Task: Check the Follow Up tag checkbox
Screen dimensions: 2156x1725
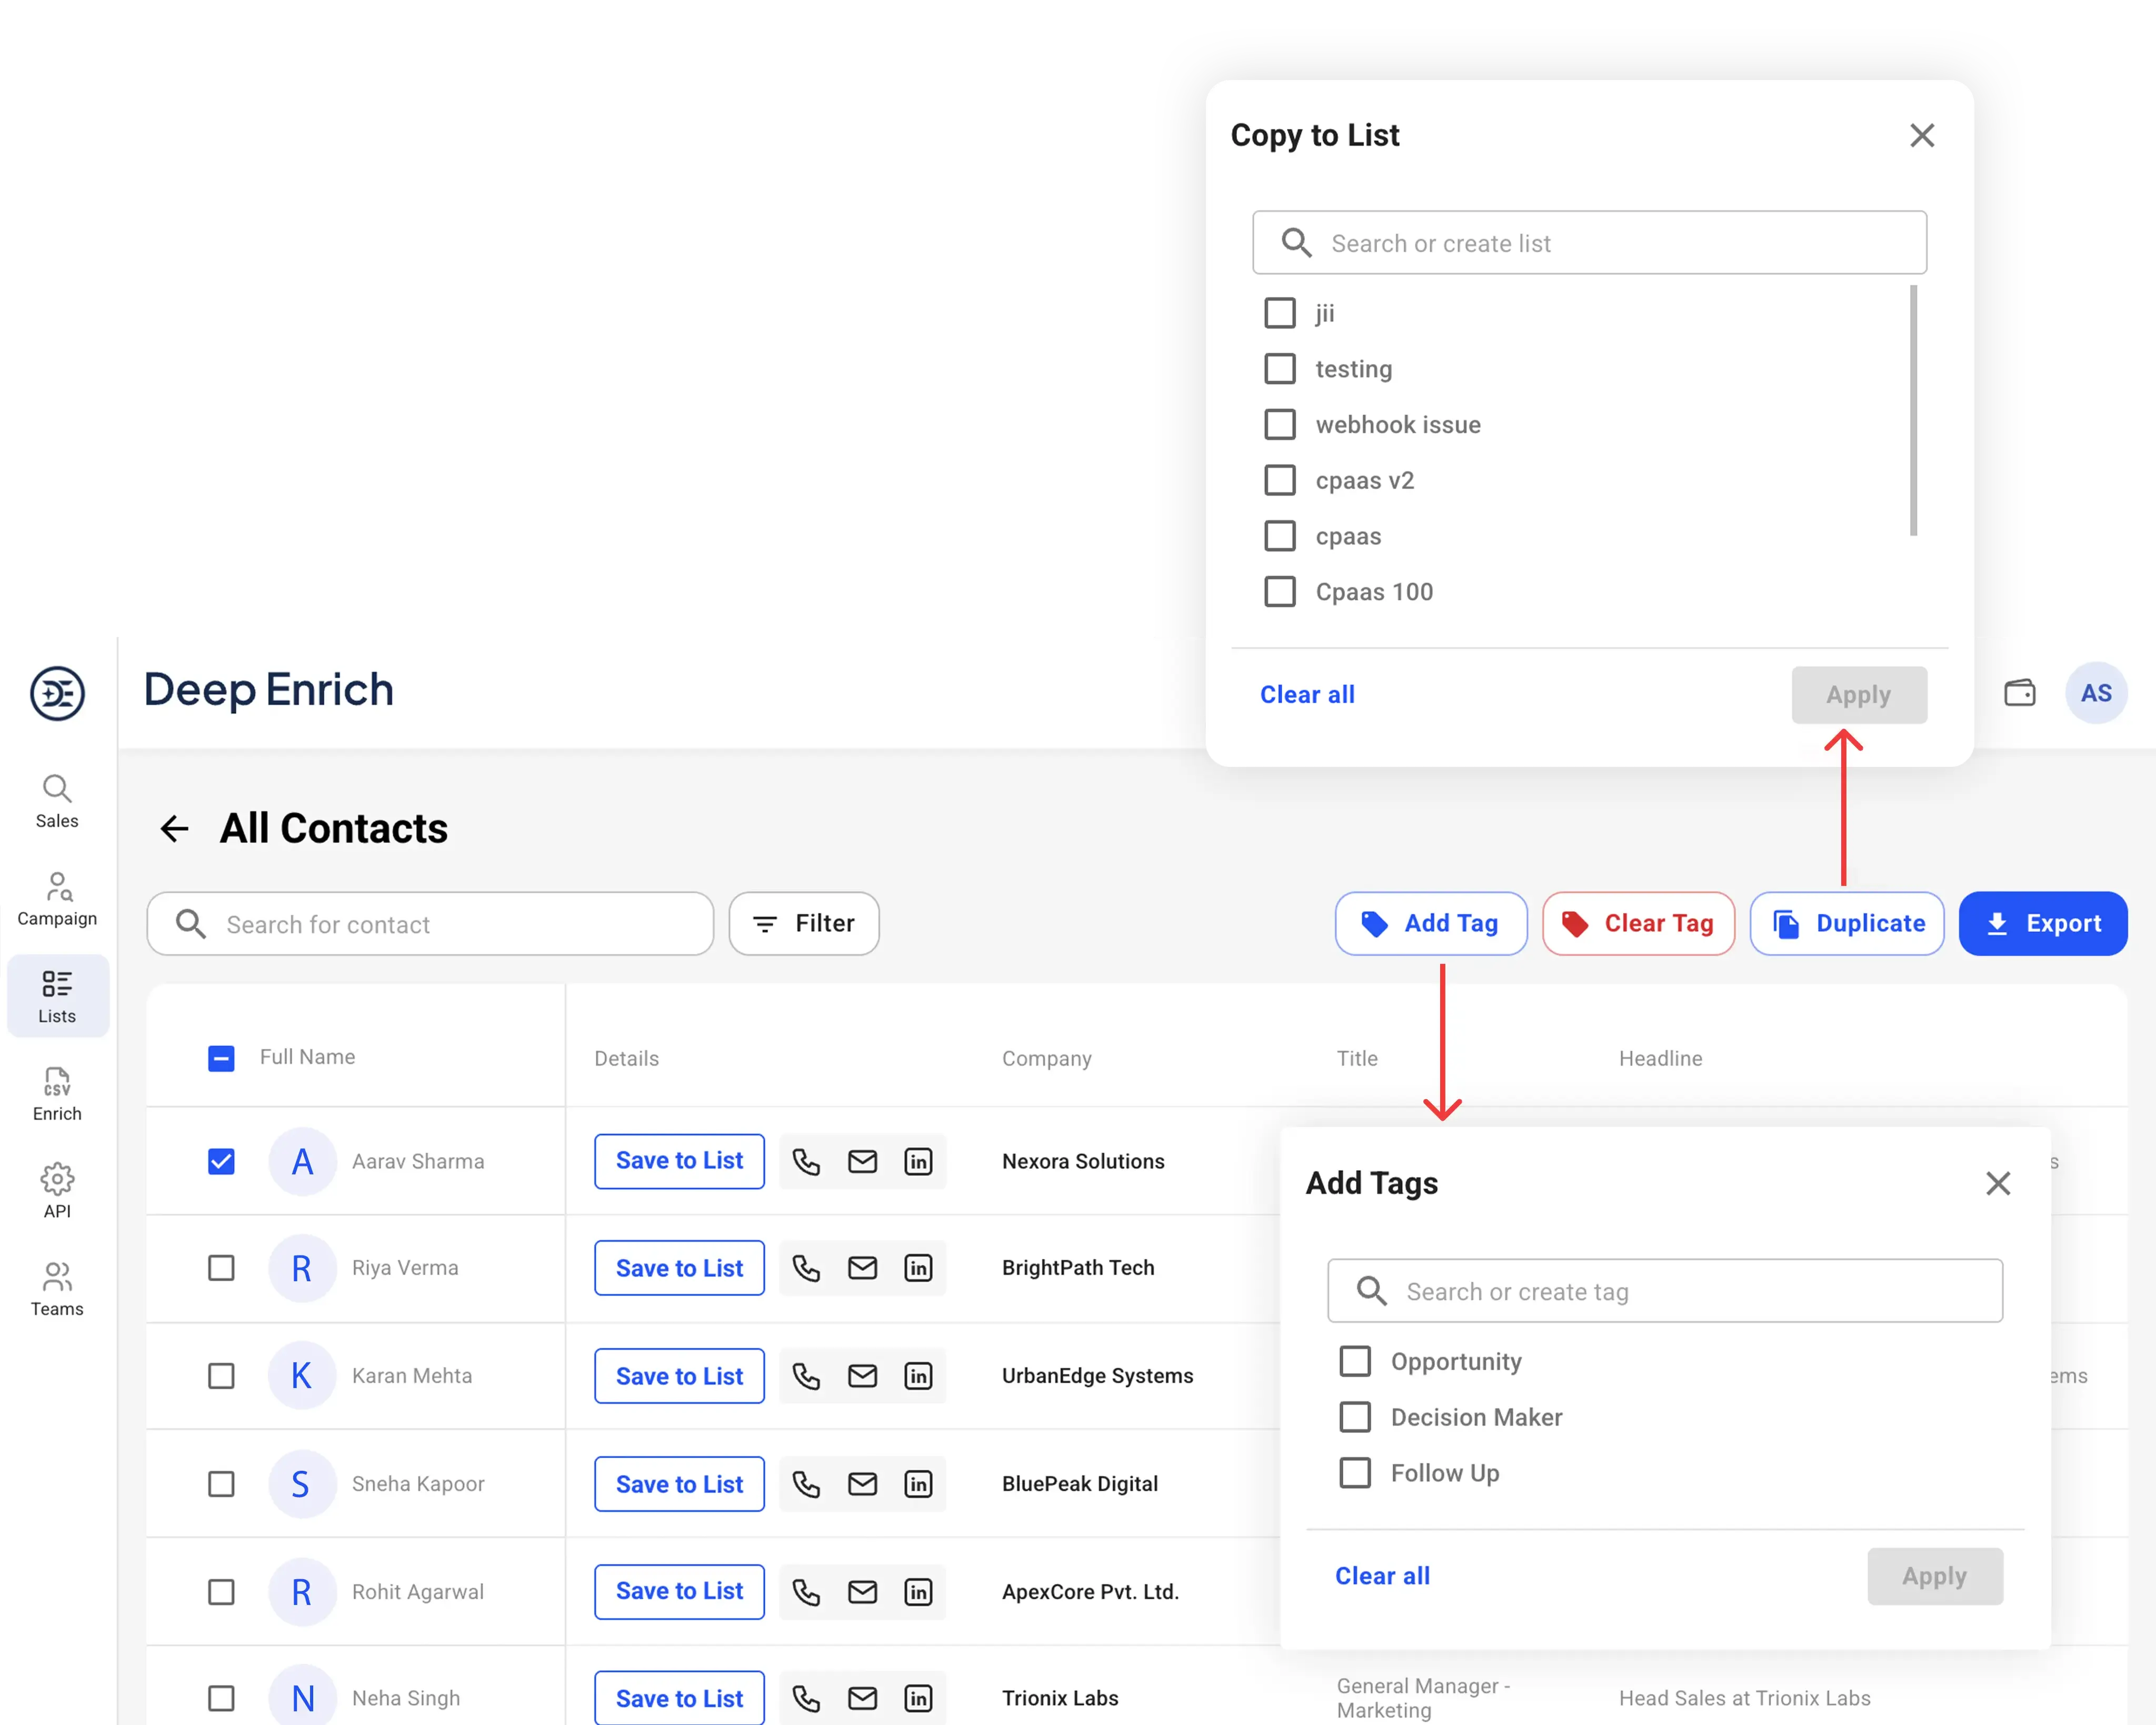Action: (1355, 1473)
